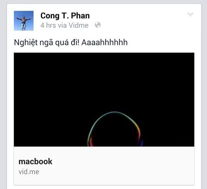
Task: Click empty gray space beside vid.me text
Action: click(116, 172)
